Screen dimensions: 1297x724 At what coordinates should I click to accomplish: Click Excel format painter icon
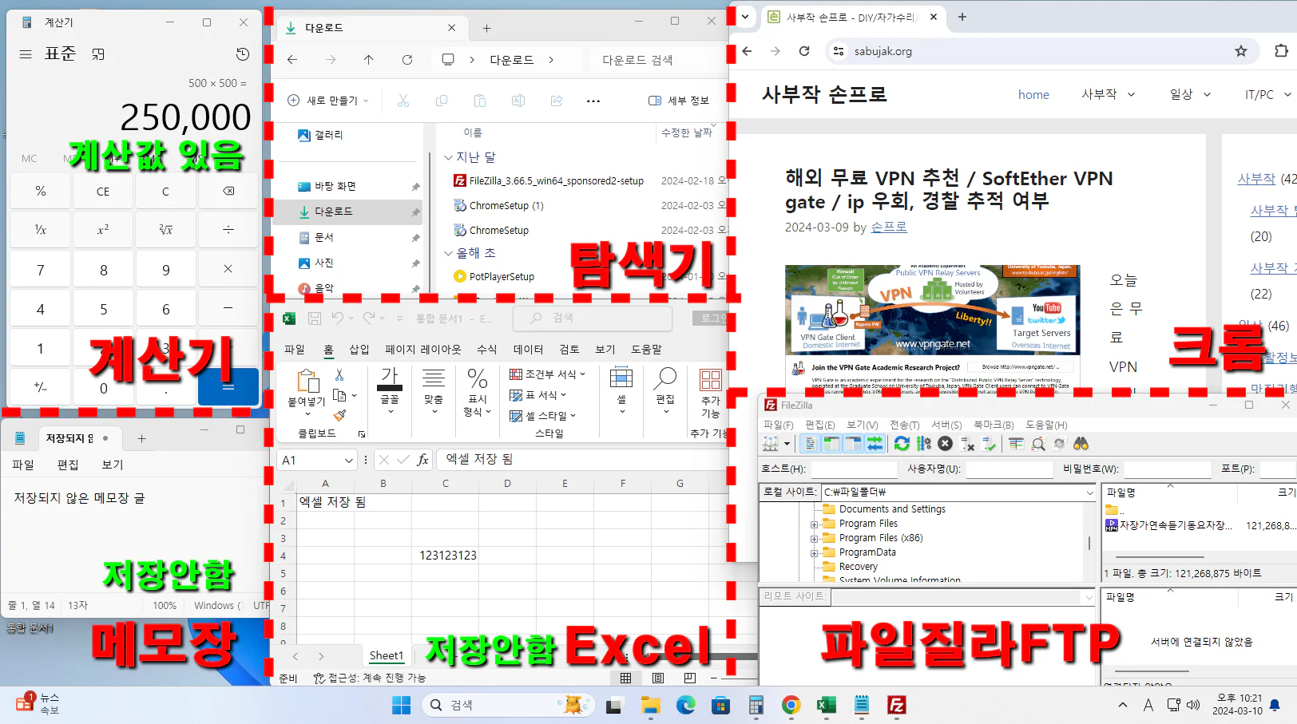point(339,415)
